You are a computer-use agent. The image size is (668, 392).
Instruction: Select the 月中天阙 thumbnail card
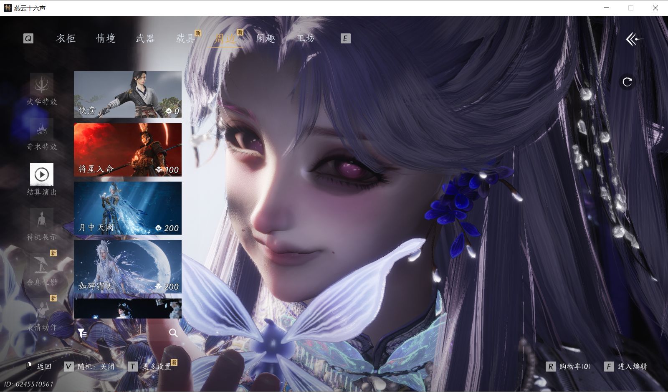(x=128, y=208)
